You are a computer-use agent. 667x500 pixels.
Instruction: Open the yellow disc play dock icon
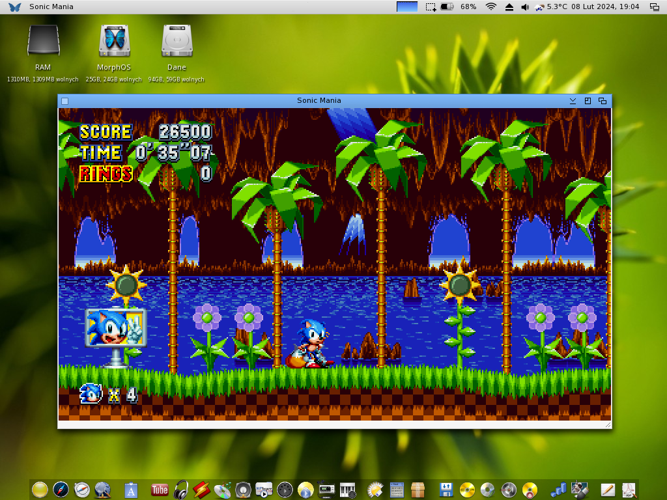(305, 490)
